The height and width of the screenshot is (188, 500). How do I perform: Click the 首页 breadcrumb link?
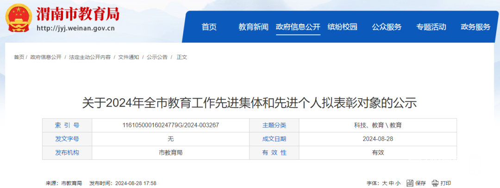19,57
